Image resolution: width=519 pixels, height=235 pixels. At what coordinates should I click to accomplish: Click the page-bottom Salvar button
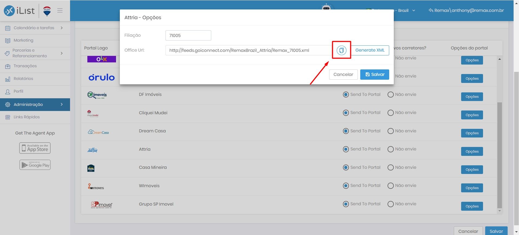point(496,231)
